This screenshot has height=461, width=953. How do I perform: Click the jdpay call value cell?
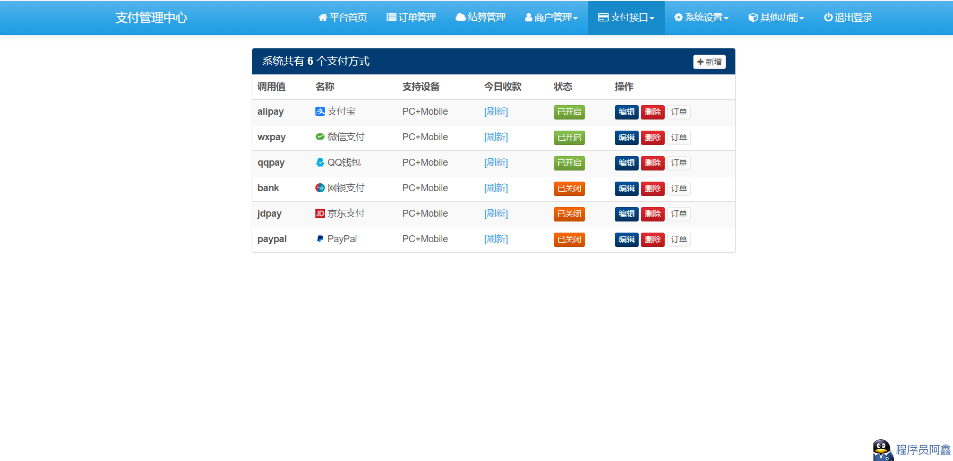[x=270, y=214]
